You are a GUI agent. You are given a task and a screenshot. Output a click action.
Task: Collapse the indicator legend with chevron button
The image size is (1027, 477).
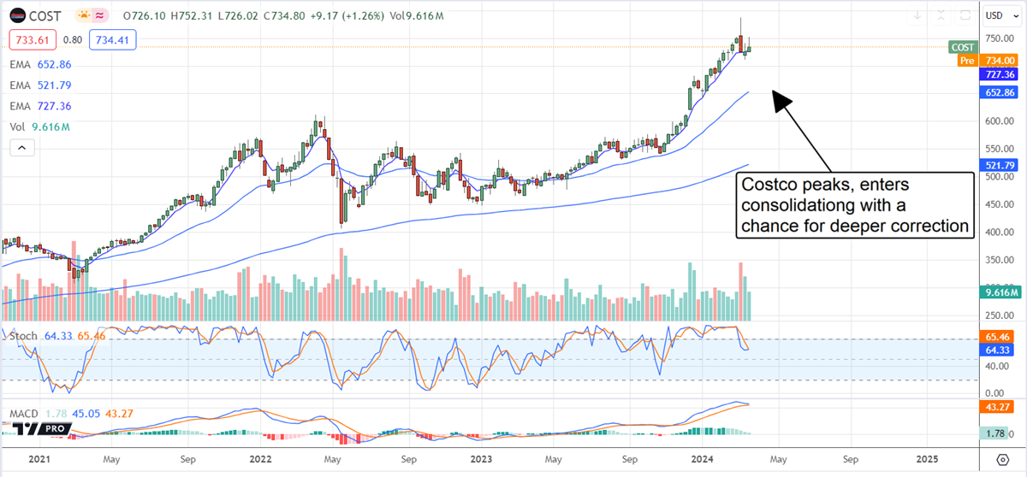pyautogui.click(x=22, y=148)
